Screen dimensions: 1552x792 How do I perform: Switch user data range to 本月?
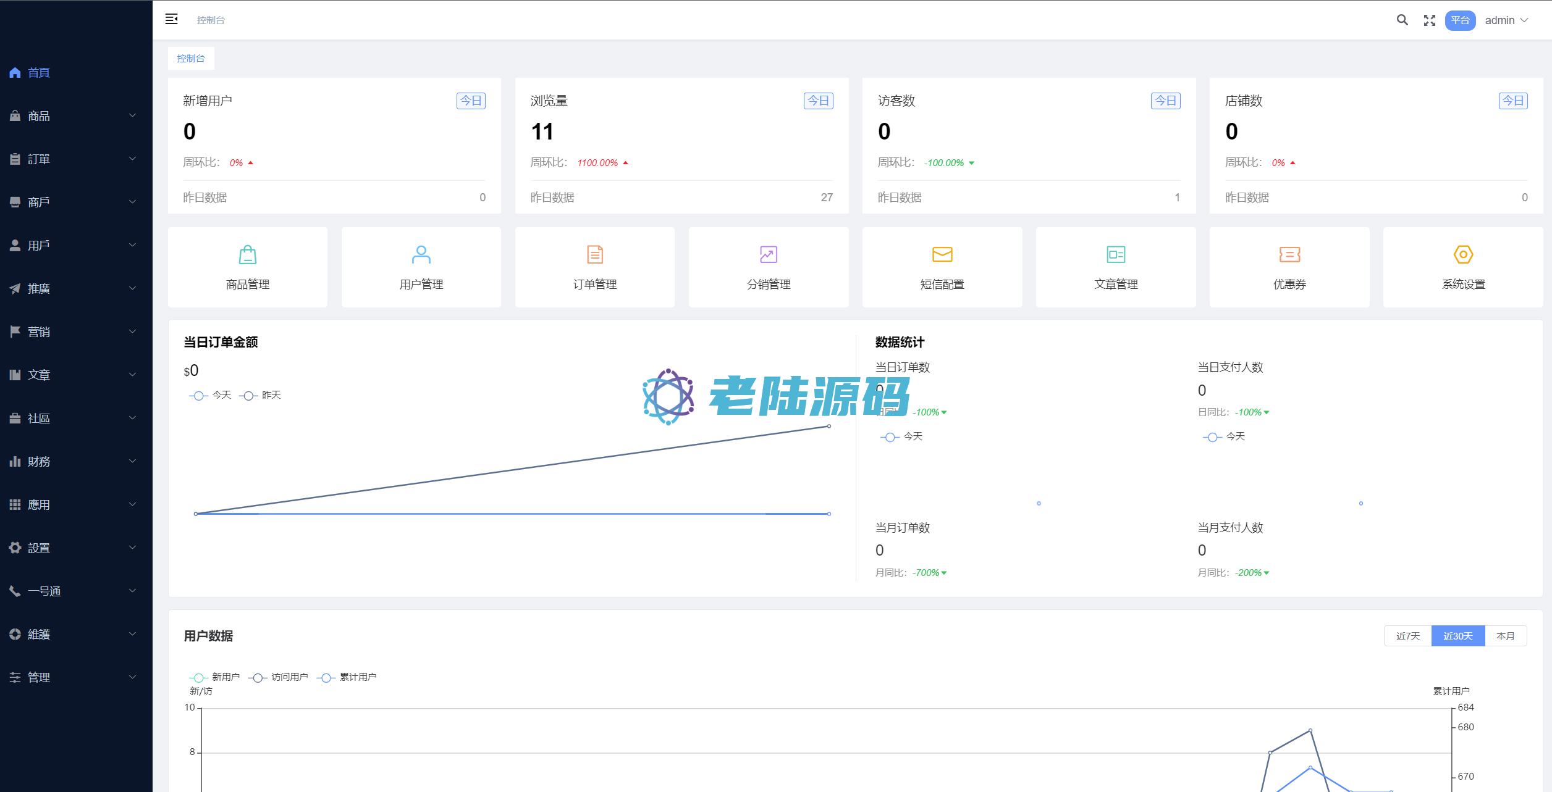(1505, 636)
